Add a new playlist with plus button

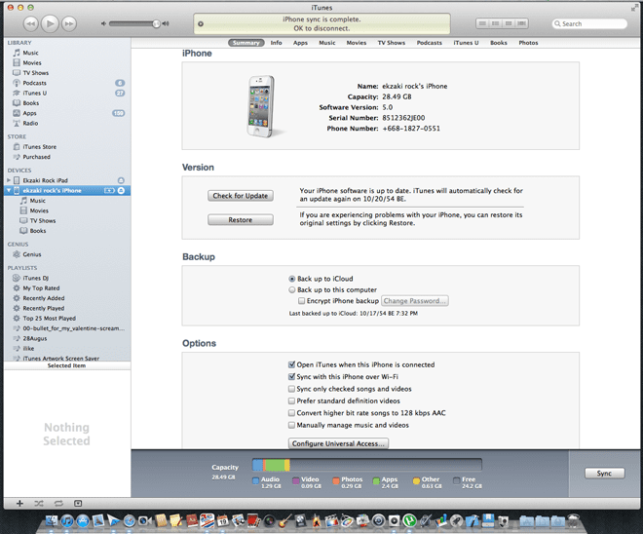coord(19,503)
